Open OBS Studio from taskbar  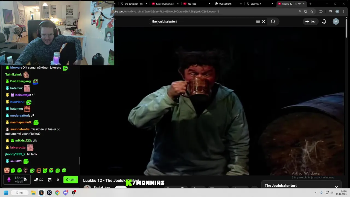point(74,193)
